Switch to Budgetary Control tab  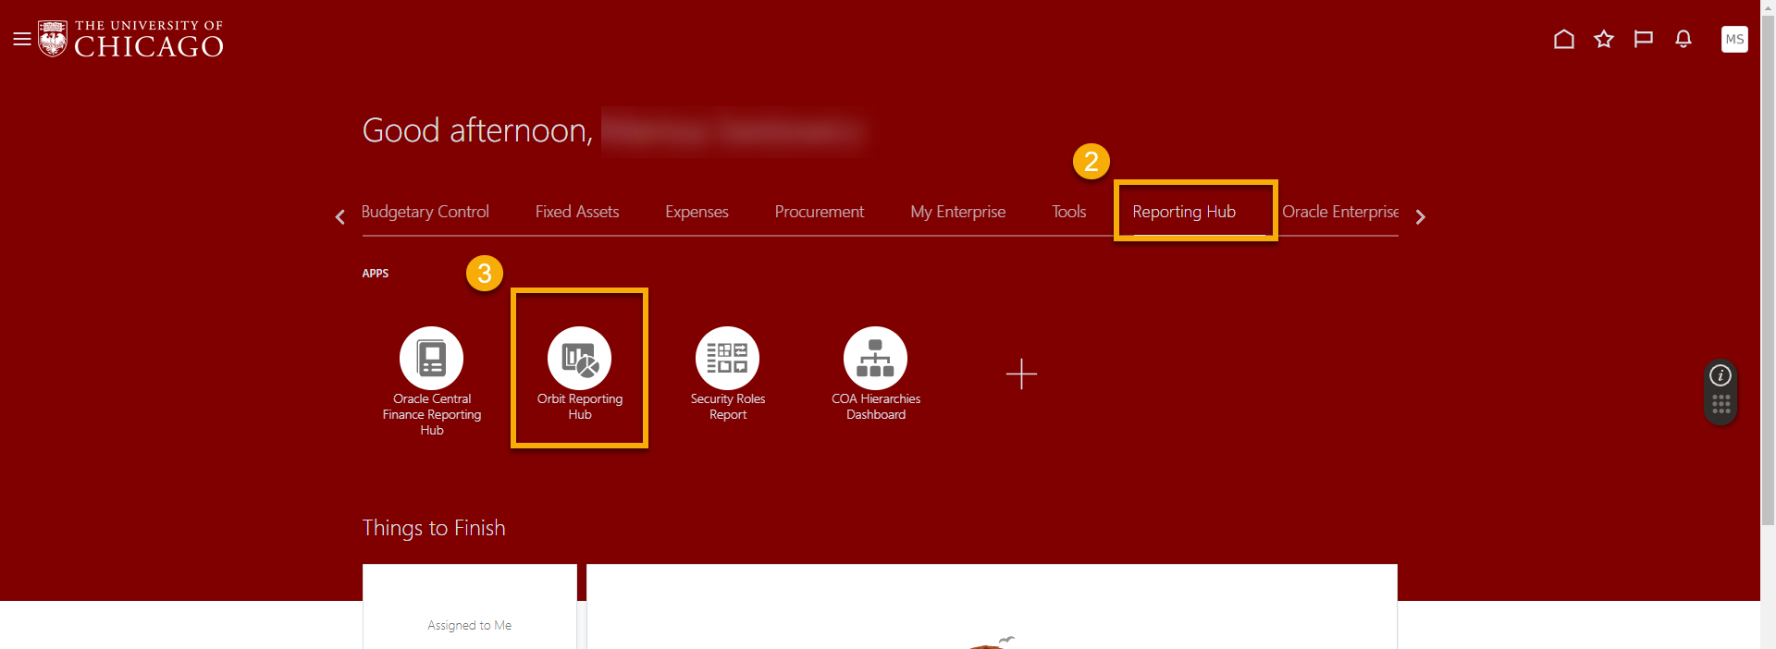click(x=425, y=212)
